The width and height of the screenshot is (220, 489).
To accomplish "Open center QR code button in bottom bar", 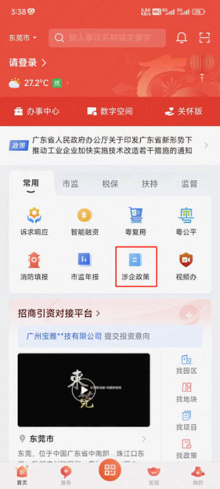I will point(110,470).
